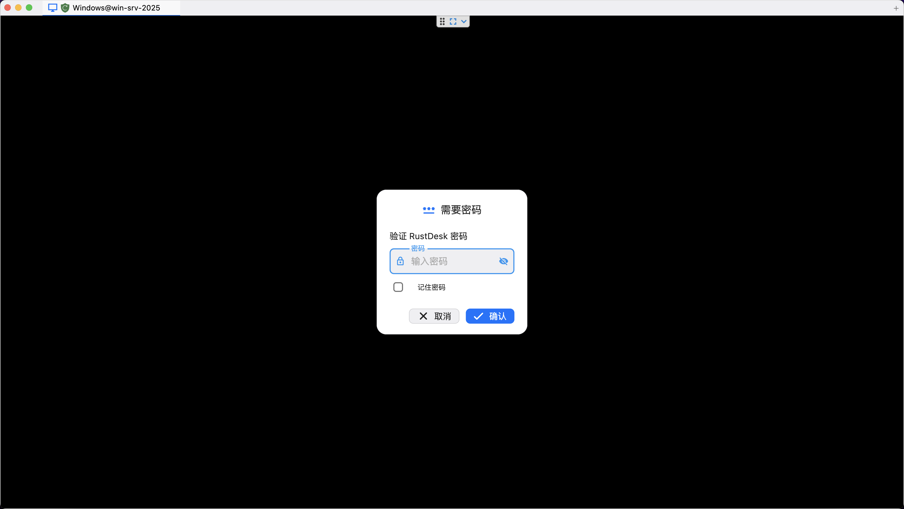Click the blue key icon in the password dialog
Image resolution: width=904 pixels, height=509 pixels.
tap(429, 210)
